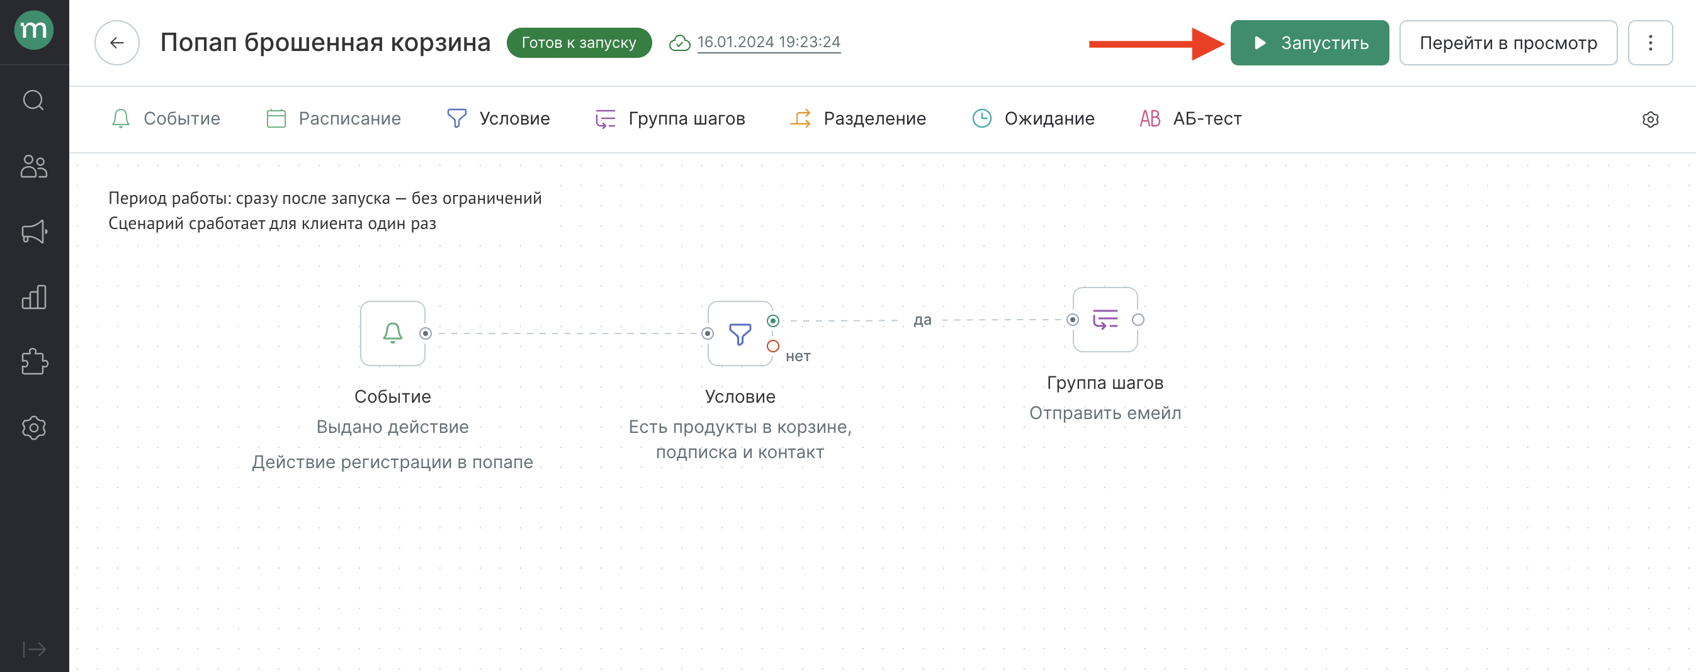Click the Событие node output connector
The width and height of the screenshot is (1696, 672).
click(x=426, y=333)
